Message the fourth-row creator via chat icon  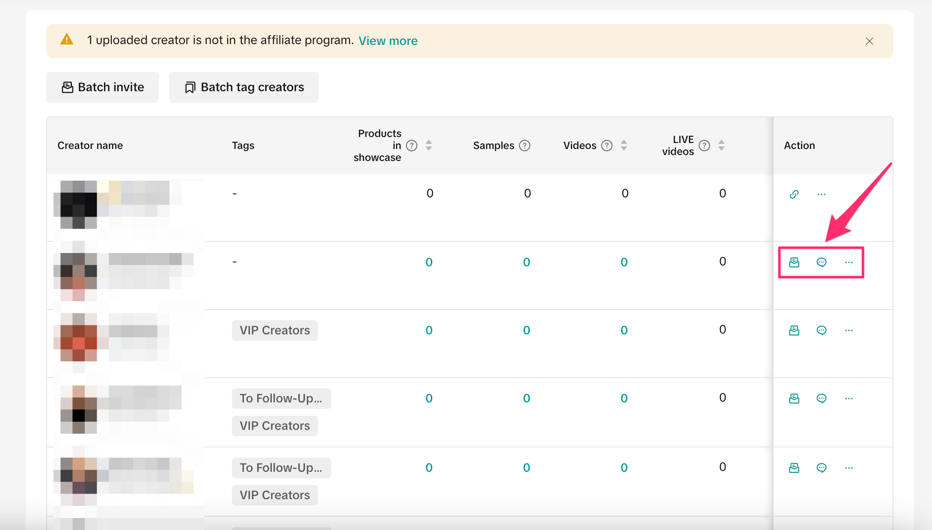pyautogui.click(x=821, y=399)
